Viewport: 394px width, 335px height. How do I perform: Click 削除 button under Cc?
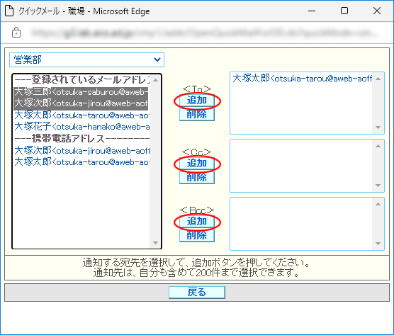tap(197, 178)
